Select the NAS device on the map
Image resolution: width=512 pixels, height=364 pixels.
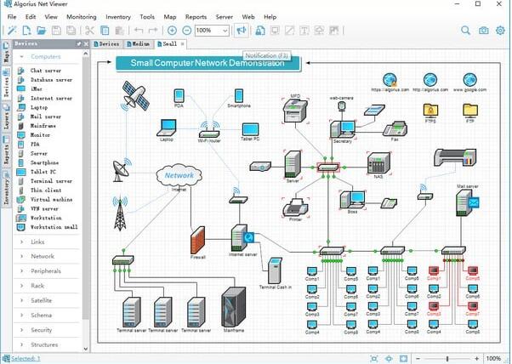tap(378, 162)
